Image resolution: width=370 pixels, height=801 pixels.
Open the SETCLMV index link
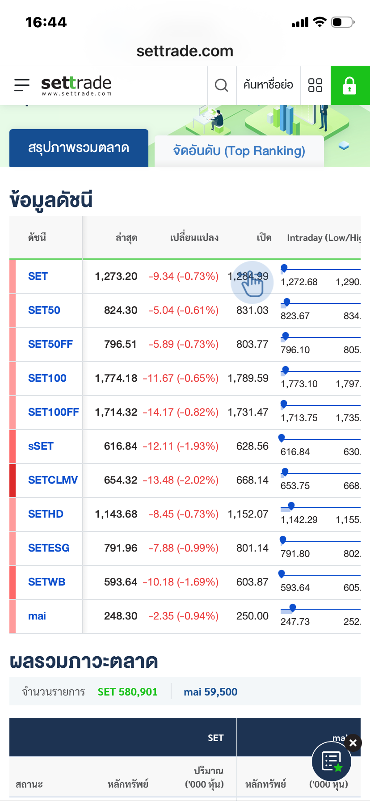click(x=53, y=480)
